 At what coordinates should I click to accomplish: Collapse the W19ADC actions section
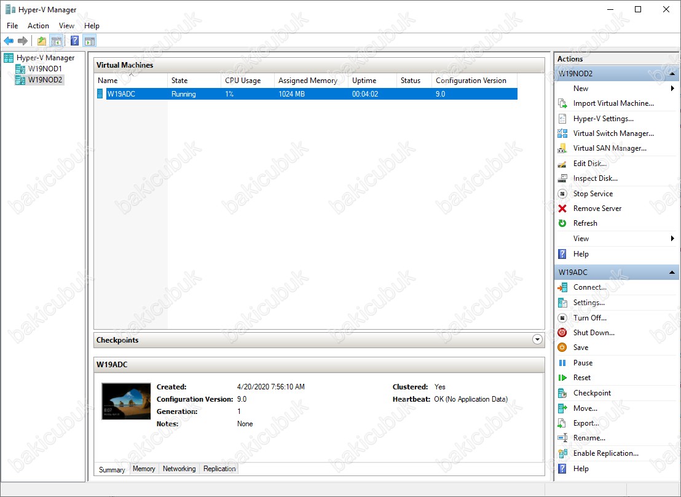(x=672, y=272)
